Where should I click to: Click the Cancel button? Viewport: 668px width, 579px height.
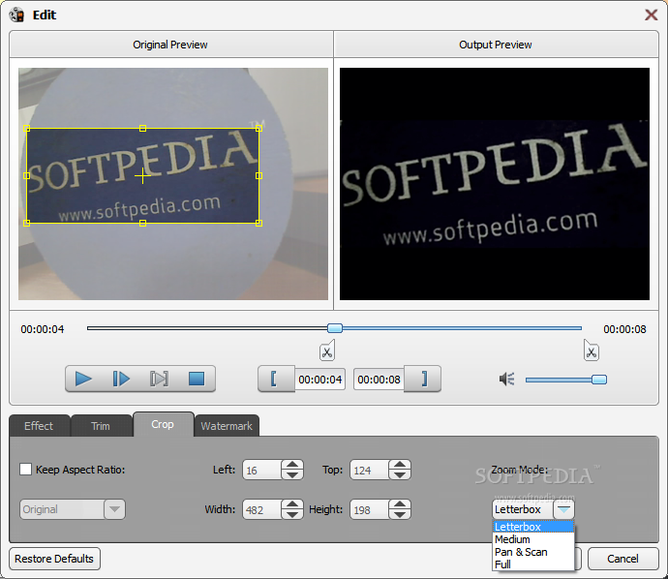(622, 559)
